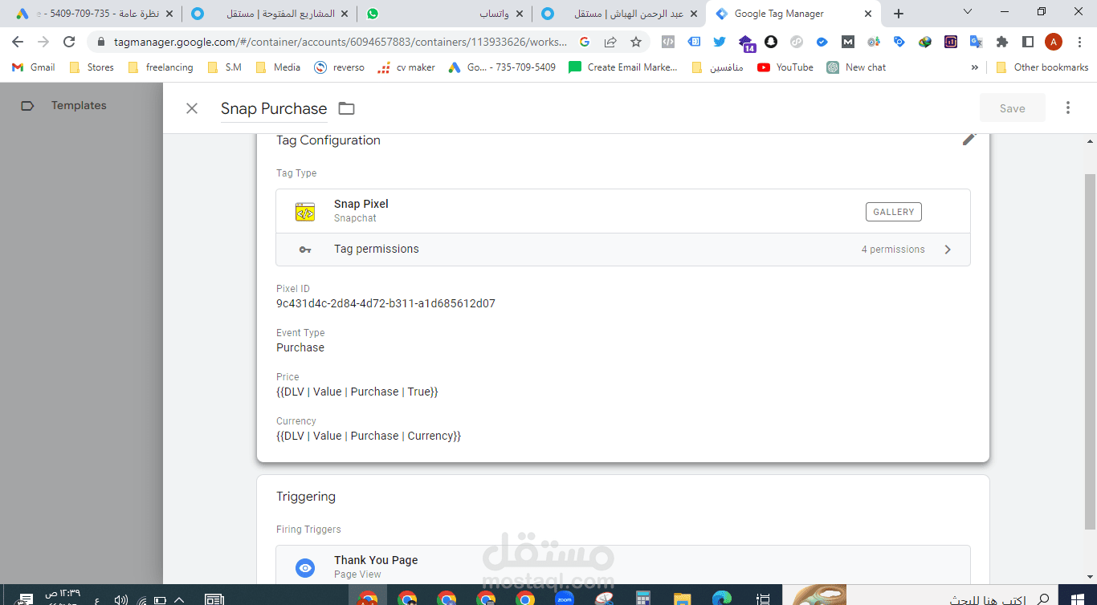Click the page's vertical scrollbar
This screenshot has height=605, width=1097.
click(x=1090, y=353)
